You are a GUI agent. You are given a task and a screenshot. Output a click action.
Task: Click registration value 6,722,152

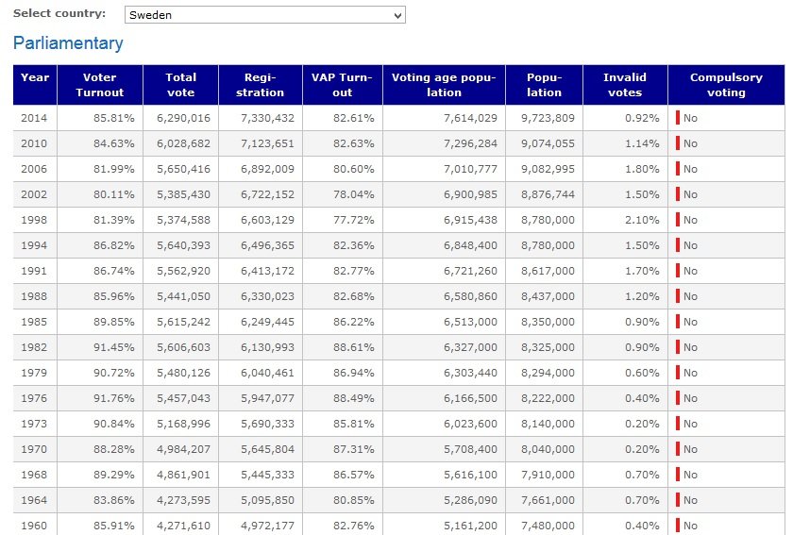pos(267,194)
